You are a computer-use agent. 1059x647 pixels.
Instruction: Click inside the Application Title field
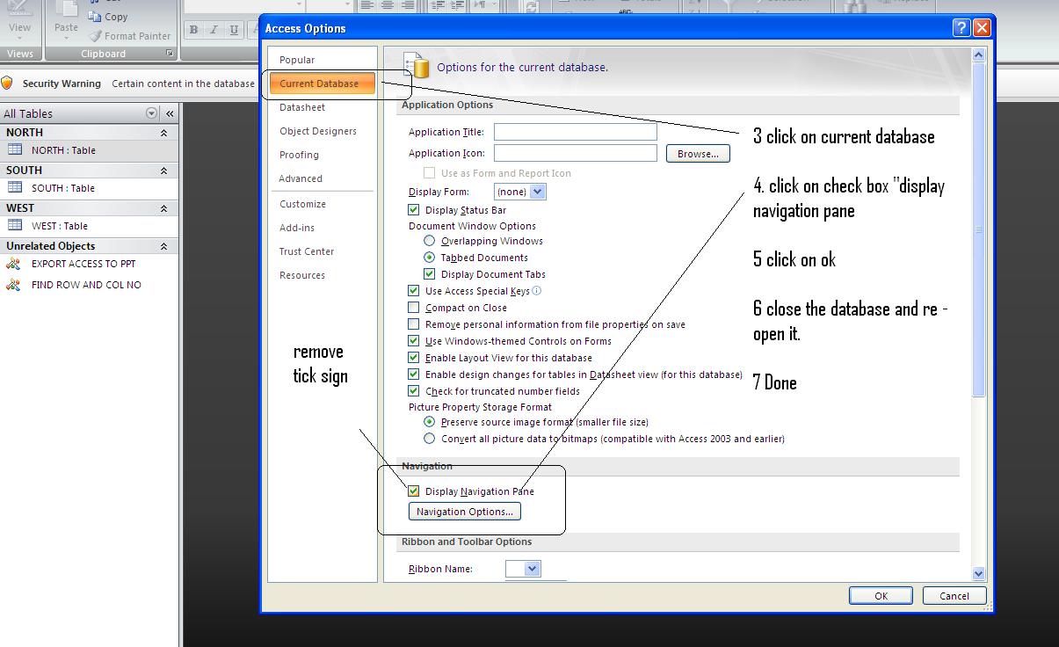click(x=575, y=131)
